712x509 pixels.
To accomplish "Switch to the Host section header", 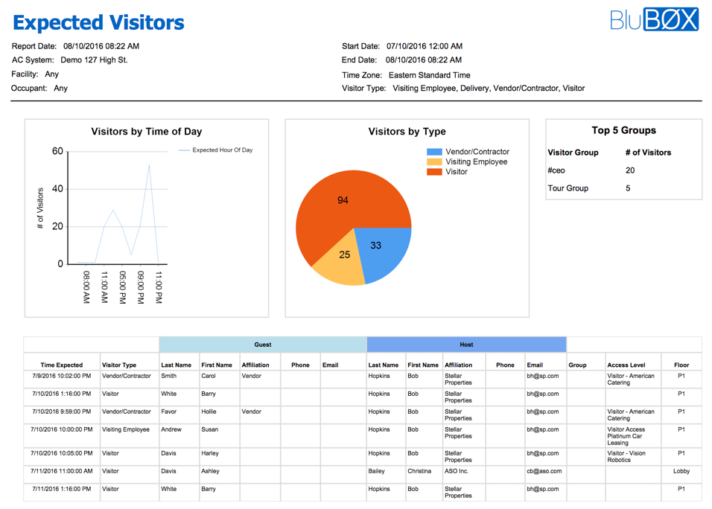I will (x=465, y=345).
